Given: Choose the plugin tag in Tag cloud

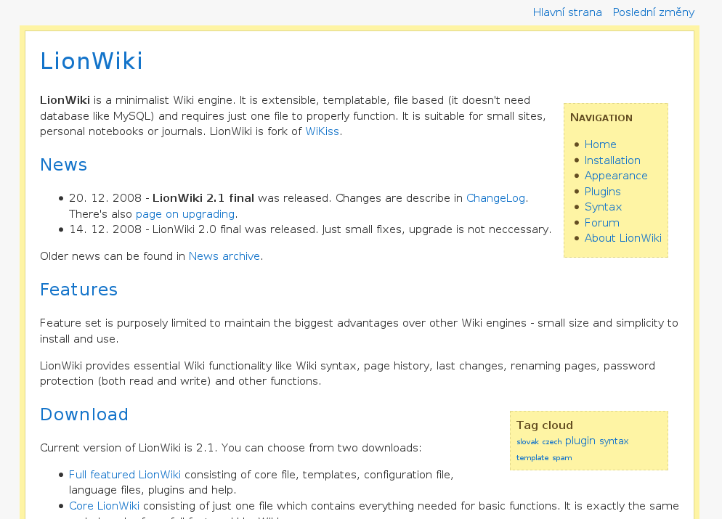Looking at the screenshot, I should coord(580,441).
